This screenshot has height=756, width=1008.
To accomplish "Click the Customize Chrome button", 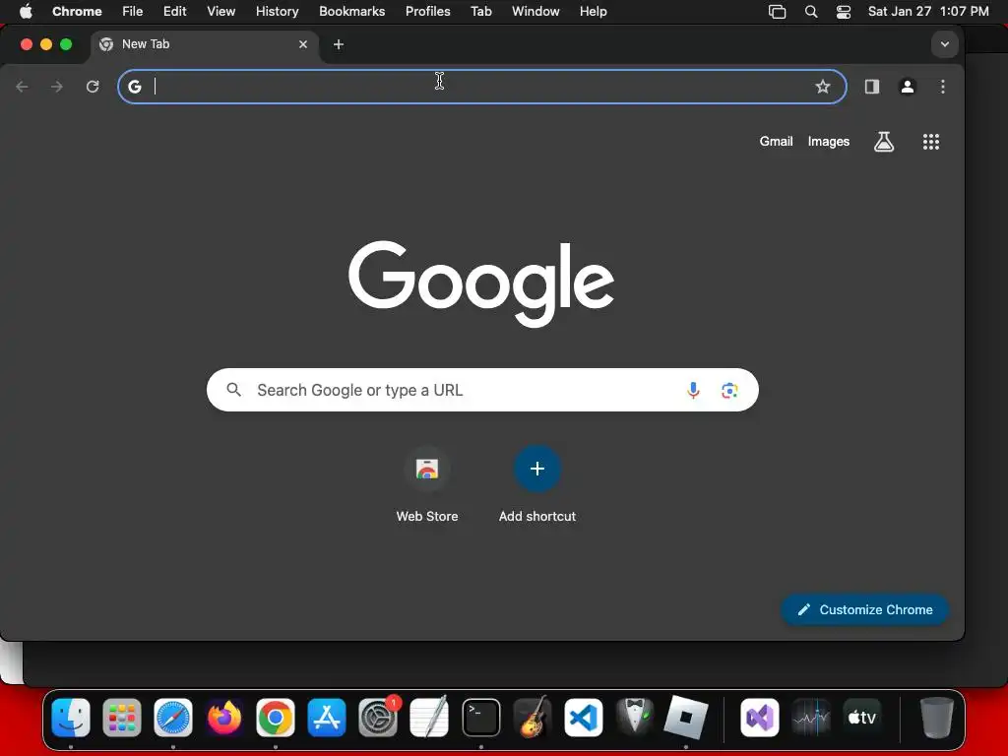I will pos(864,609).
